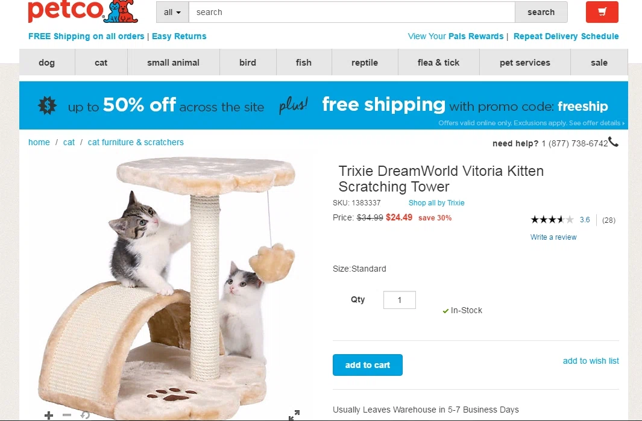642x421 pixels.
Task: Open Shop all by Trixie link
Action: [436, 202]
